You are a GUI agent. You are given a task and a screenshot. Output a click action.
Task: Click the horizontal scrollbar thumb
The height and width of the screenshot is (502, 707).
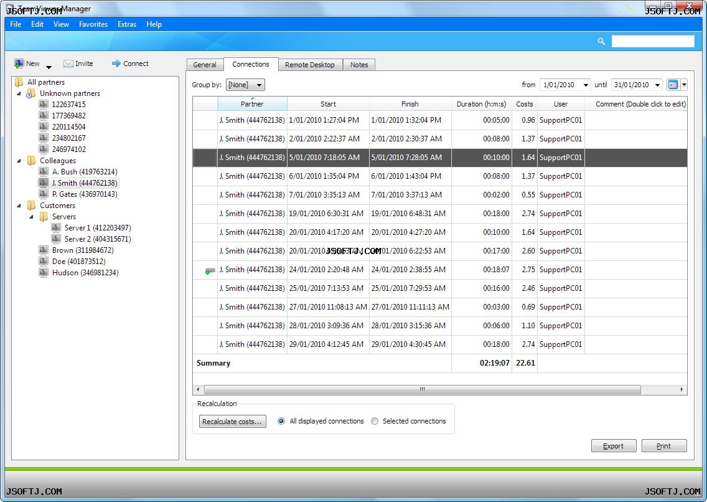[423, 389]
